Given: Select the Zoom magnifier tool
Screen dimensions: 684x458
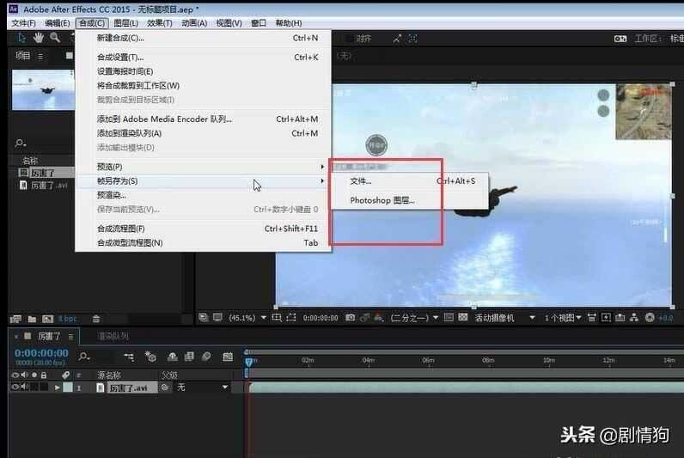Looking at the screenshot, I should (x=55, y=38).
